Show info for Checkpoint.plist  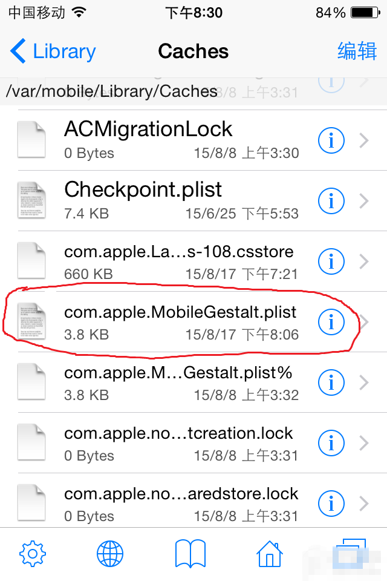[331, 201]
